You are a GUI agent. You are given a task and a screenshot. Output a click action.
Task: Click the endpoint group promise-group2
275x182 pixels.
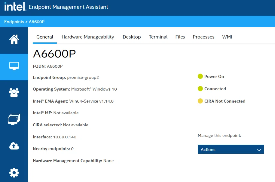pyautogui.click(x=83, y=77)
